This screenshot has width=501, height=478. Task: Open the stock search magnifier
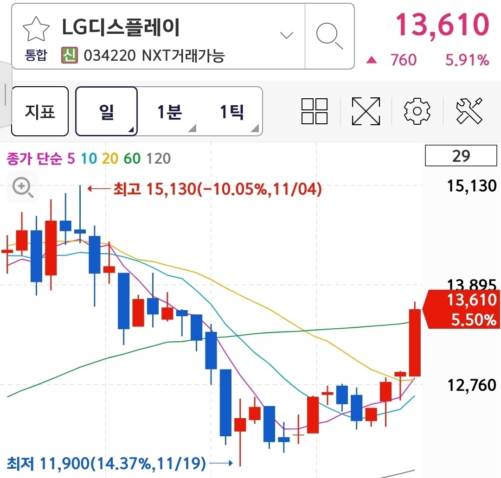click(x=329, y=36)
